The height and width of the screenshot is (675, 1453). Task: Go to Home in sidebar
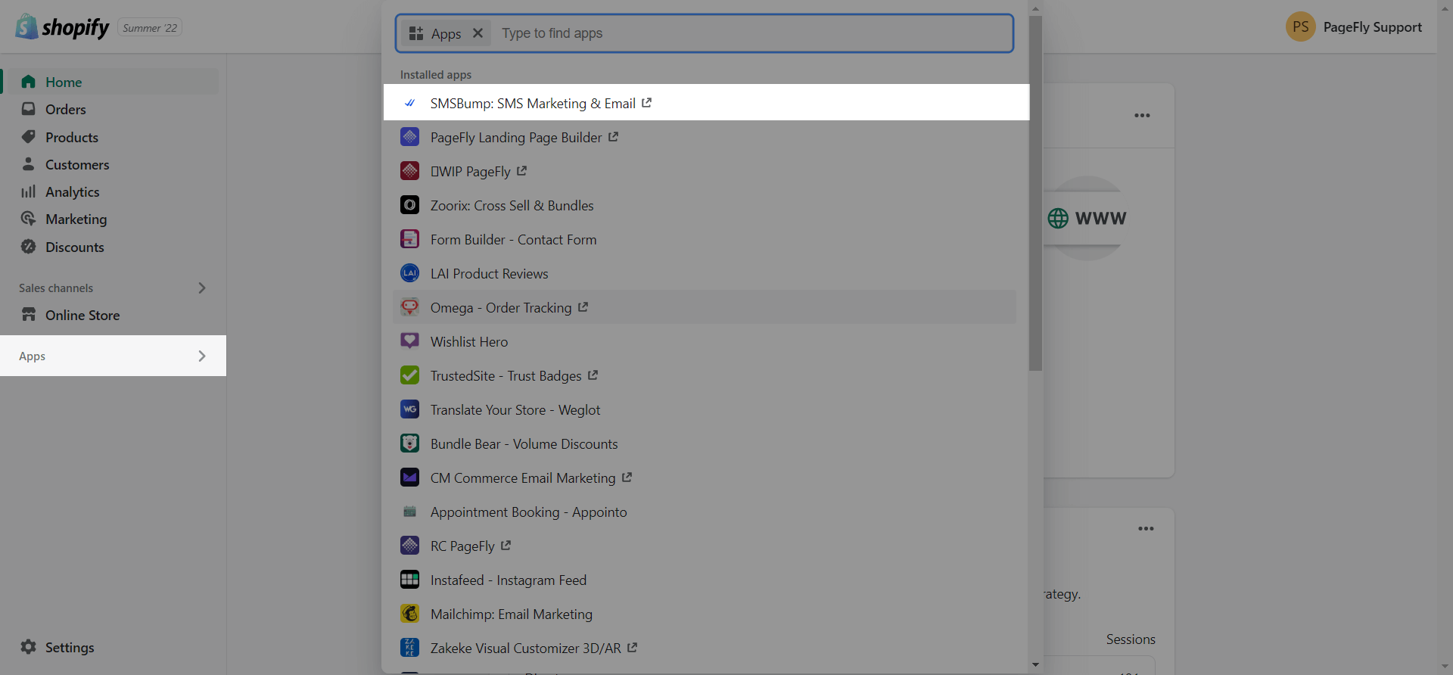point(110,82)
